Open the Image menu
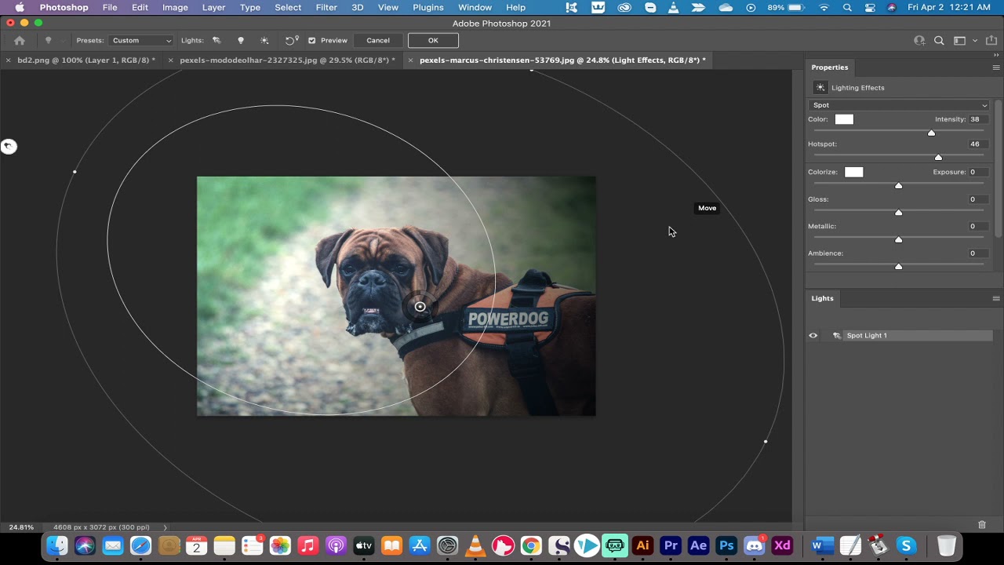This screenshot has width=1004, height=565. pyautogui.click(x=175, y=7)
